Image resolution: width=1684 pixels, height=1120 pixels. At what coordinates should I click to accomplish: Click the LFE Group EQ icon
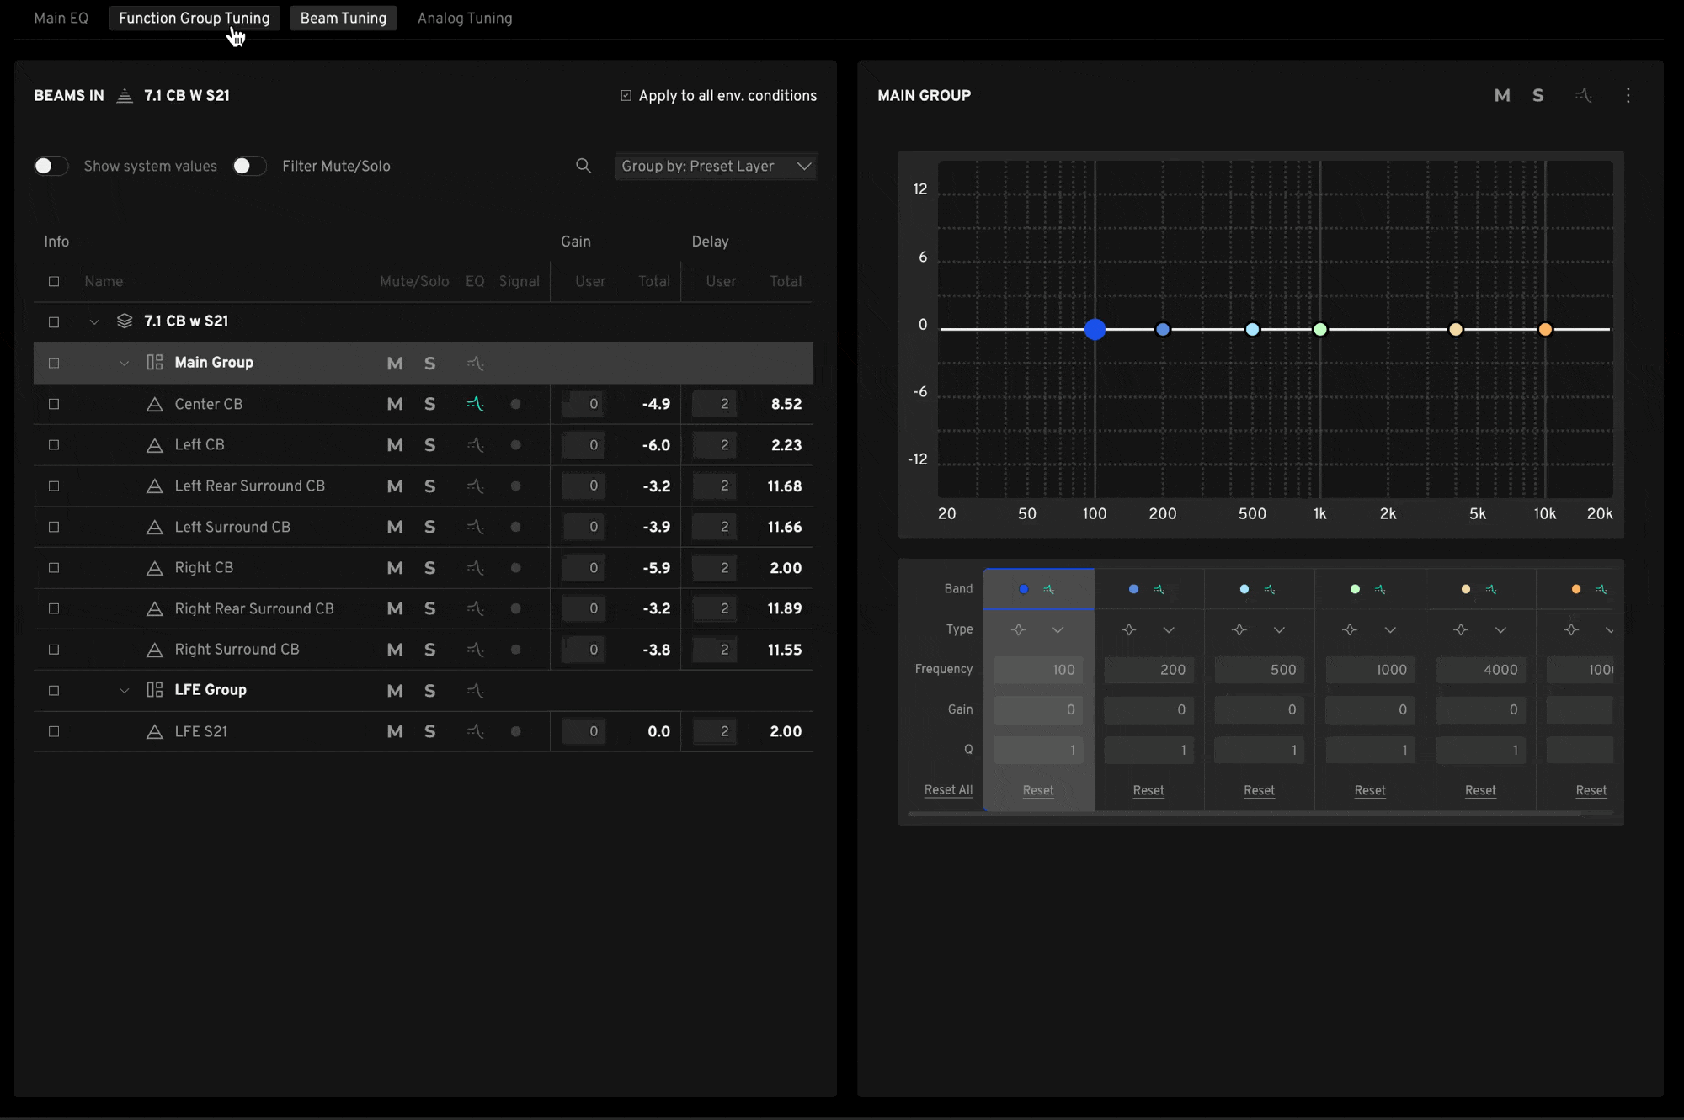475,691
